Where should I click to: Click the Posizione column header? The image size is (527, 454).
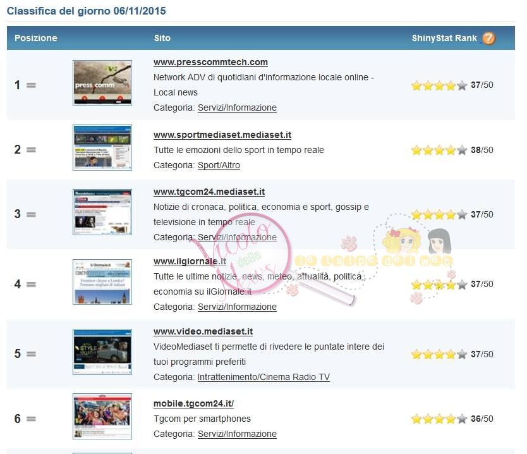(x=36, y=38)
